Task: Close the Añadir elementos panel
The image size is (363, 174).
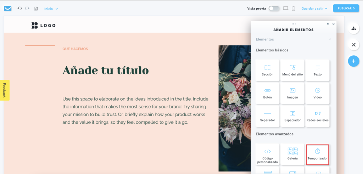Action: tap(333, 24)
